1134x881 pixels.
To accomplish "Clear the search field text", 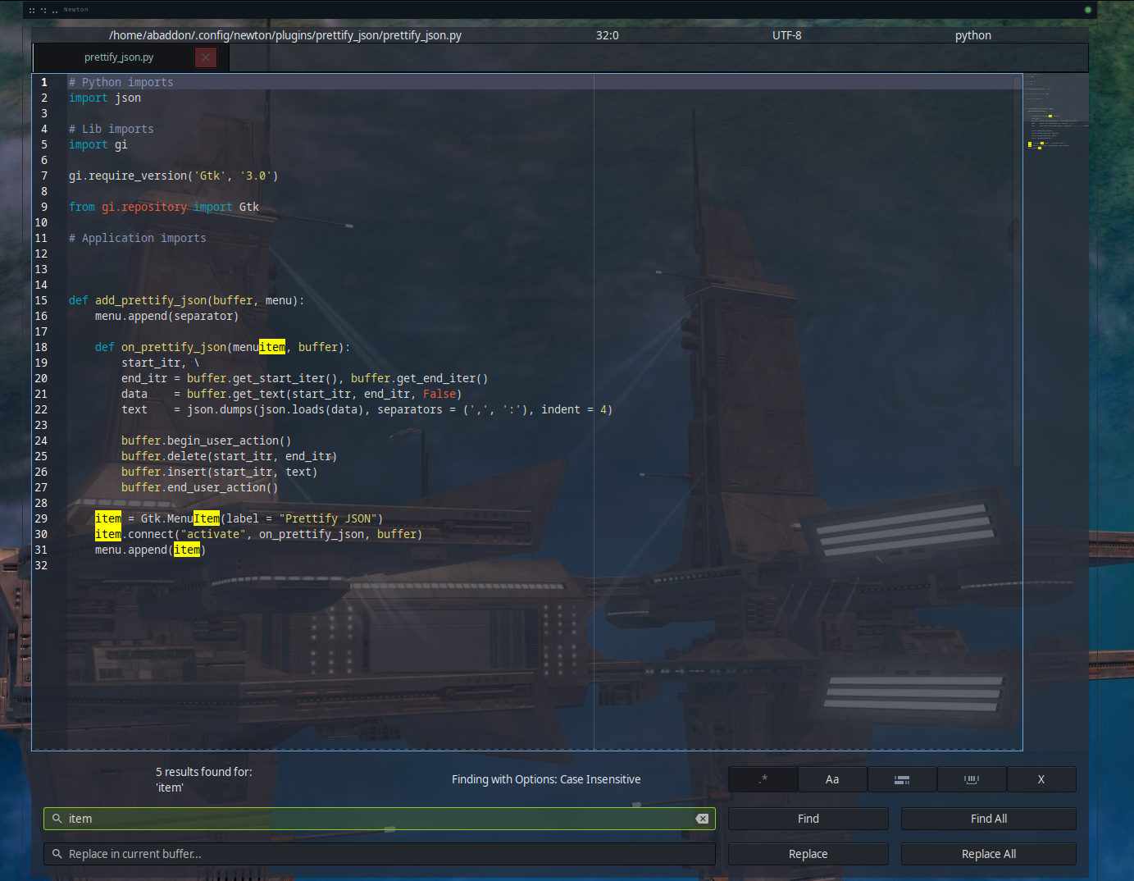I will click(x=702, y=819).
